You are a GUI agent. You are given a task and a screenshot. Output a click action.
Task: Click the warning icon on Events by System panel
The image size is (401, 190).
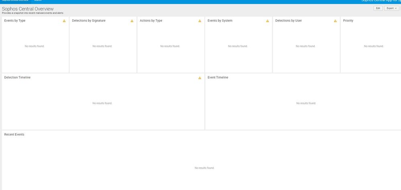(x=267, y=21)
